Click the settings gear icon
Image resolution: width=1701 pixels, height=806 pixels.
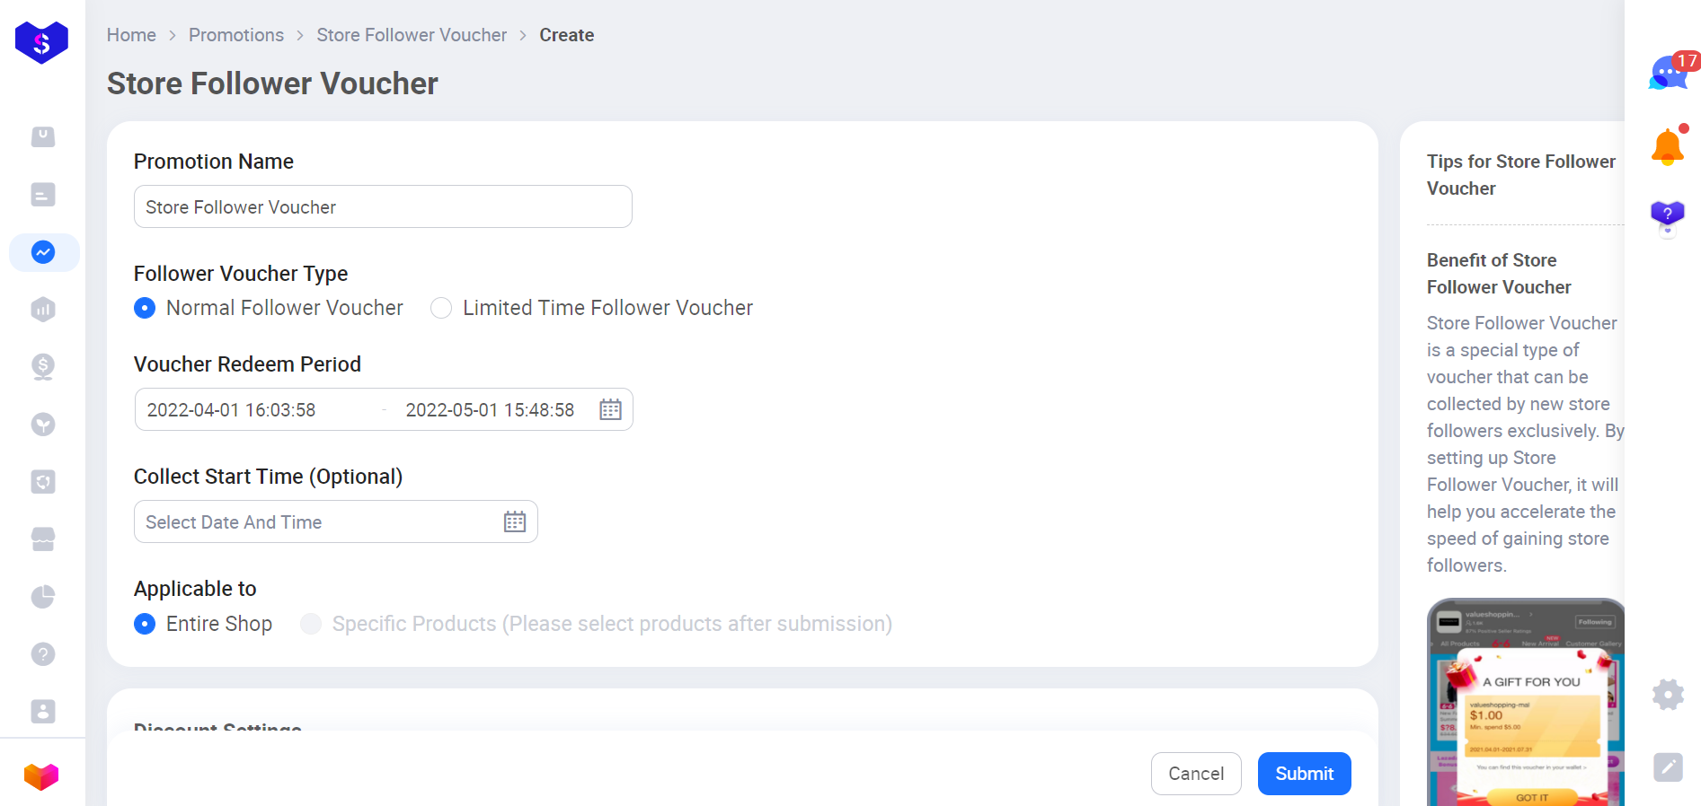(1668, 694)
